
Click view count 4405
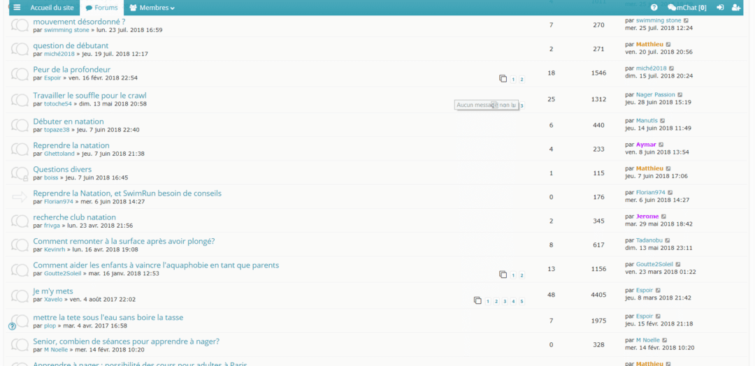click(598, 295)
